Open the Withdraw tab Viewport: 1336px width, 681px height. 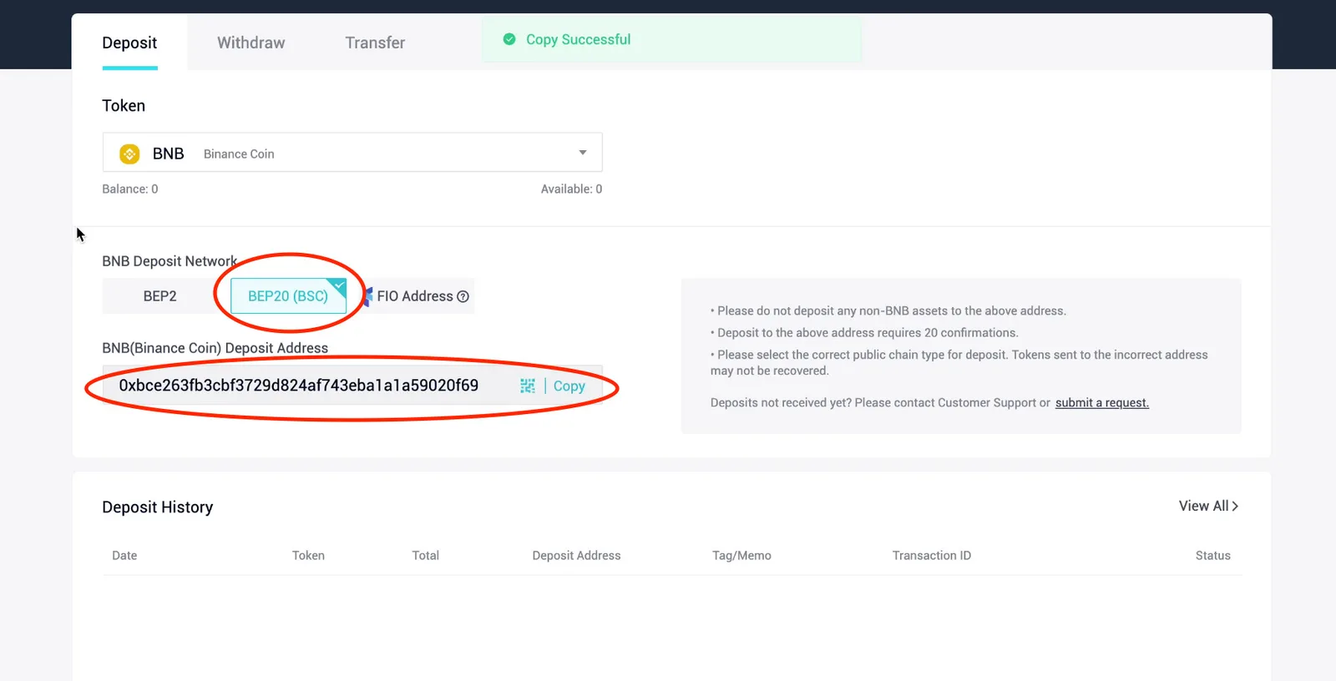coord(250,43)
